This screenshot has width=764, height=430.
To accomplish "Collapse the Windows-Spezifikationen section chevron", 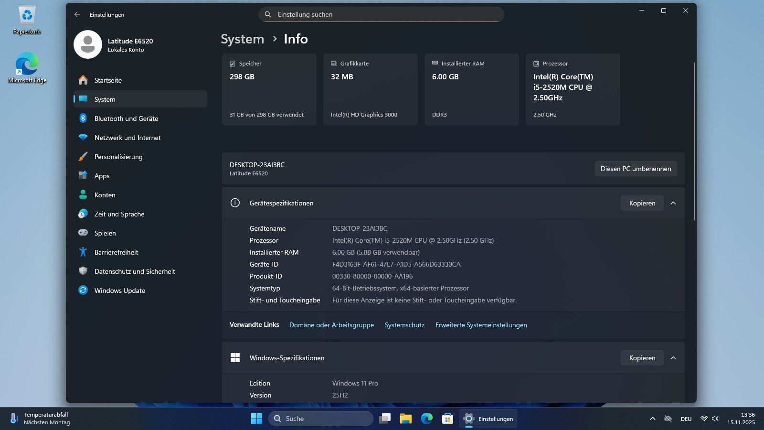I will [673, 358].
